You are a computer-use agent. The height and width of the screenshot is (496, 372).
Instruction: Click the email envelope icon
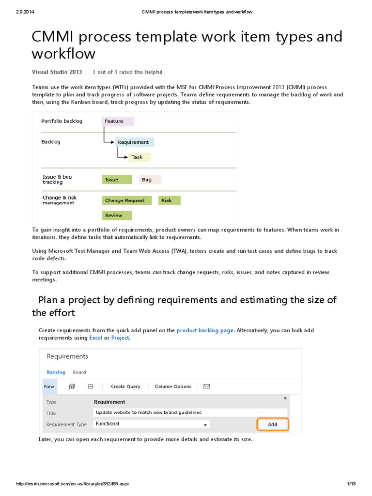click(x=206, y=387)
